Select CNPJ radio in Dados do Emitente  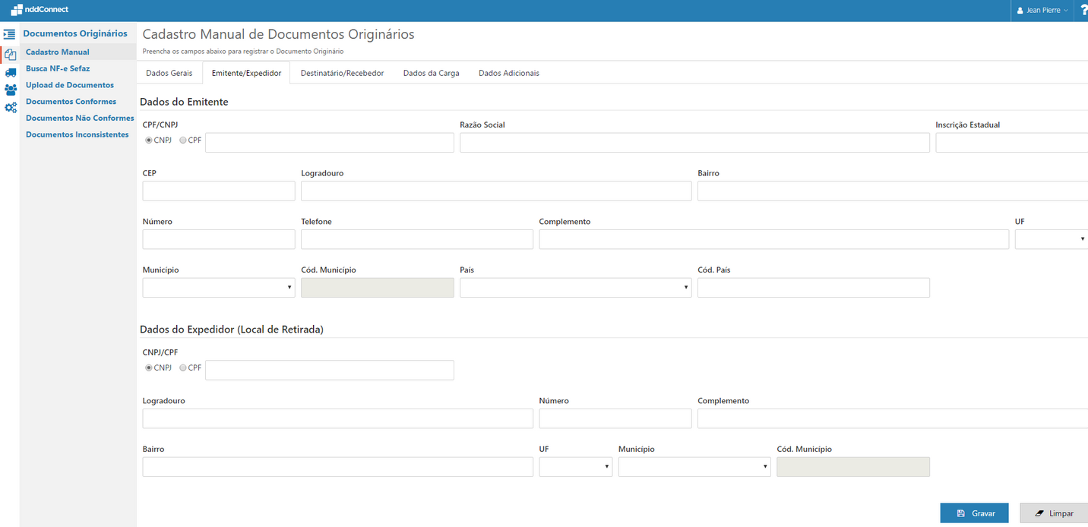click(x=149, y=140)
